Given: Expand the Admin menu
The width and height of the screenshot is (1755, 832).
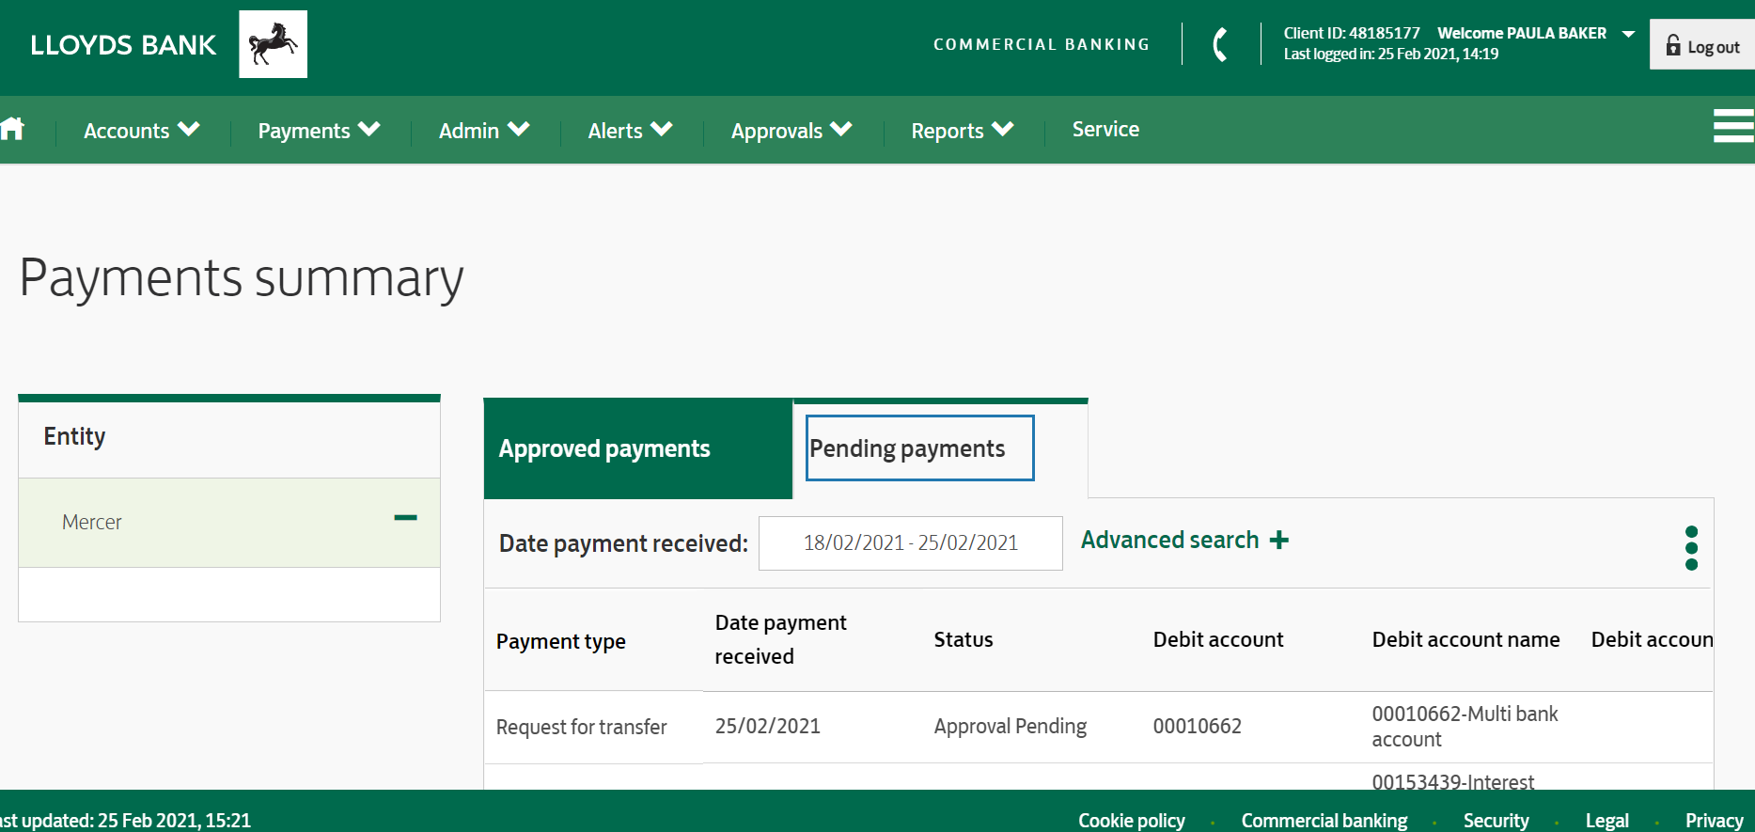Looking at the screenshot, I should click(484, 130).
